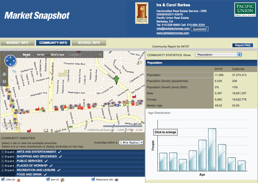Enlarge the Age Distribution chart

(x=165, y=132)
